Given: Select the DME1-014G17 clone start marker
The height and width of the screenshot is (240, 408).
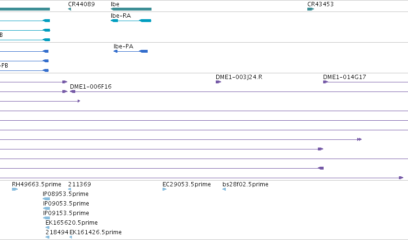Looking at the screenshot, I should [x=326, y=82].
